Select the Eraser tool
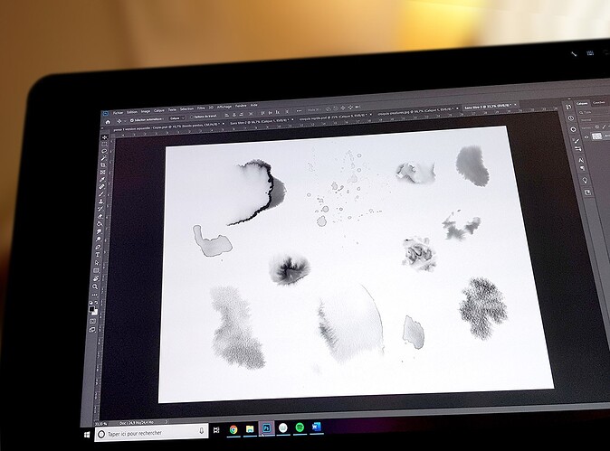The height and width of the screenshot is (451, 610). pos(100,216)
